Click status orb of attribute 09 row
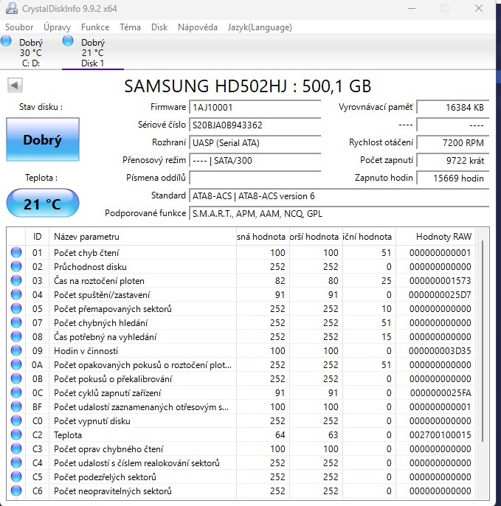The width and height of the screenshot is (501, 506). pyautogui.click(x=16, y=350)
